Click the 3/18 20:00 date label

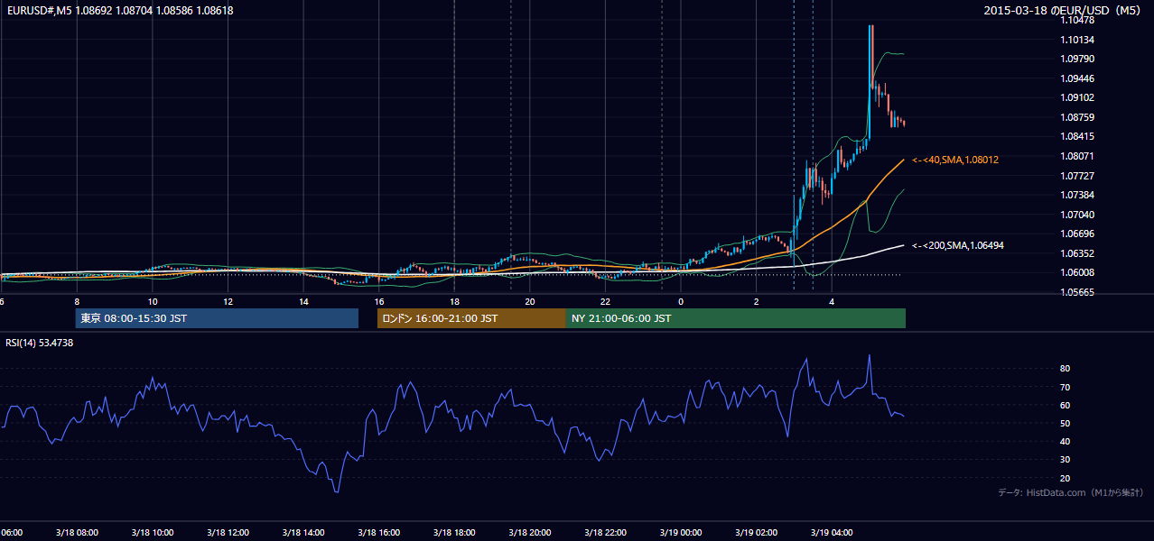point(529,532)
